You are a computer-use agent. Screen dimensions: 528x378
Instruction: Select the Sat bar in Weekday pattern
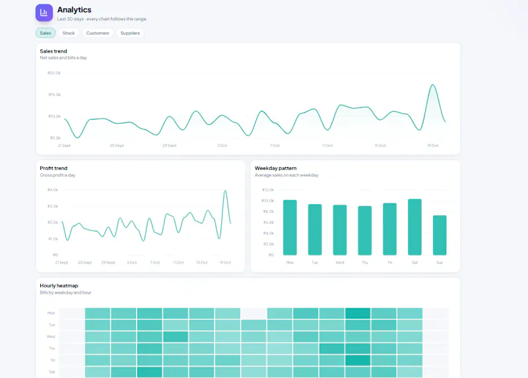tap(414, 227)
